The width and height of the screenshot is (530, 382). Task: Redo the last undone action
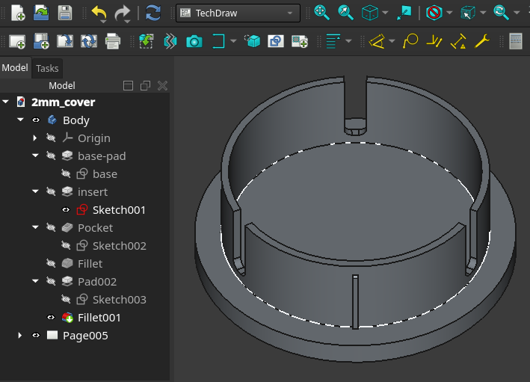point(123,13)
